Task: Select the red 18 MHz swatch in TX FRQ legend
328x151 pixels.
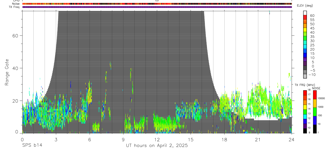Action: coord(305,93)
